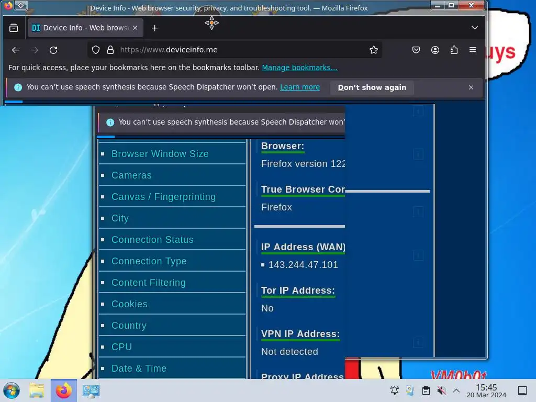Select the Device Info browser tab
Screen dimensions: 536x402
click(x=85, y=28)
